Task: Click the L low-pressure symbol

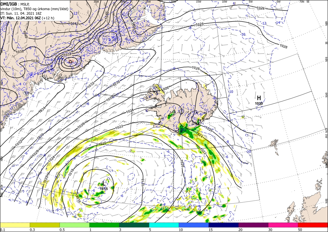Action: (x=104, y=184)
